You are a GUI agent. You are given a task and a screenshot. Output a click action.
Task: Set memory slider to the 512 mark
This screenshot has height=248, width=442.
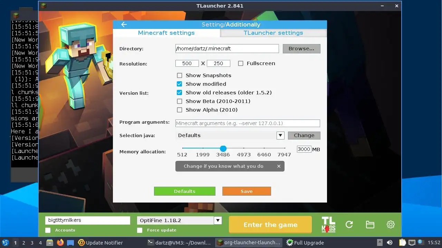(x=182, y=148)
